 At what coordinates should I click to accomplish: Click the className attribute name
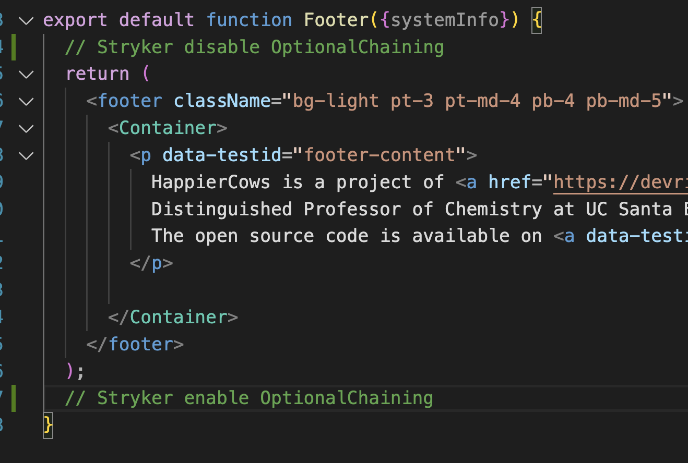(x=222, y=101)
